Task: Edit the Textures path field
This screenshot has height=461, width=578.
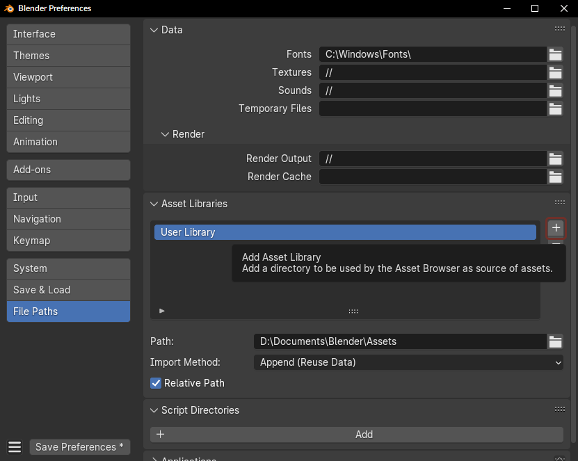Action: [x=433, y=72]
